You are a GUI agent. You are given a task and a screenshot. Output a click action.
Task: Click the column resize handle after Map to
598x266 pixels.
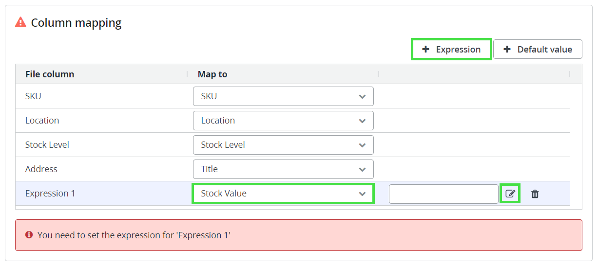point(379,74)
